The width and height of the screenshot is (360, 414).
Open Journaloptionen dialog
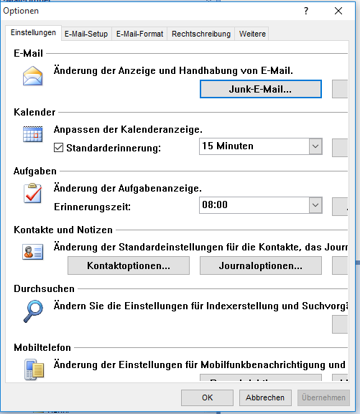point(261,265)
